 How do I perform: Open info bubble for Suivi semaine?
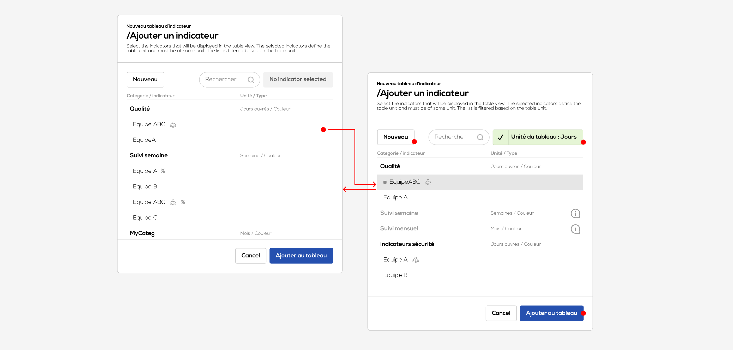click(575, 213)
